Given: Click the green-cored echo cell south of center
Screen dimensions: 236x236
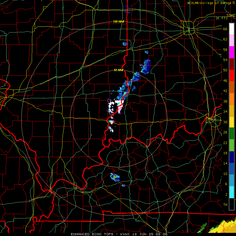Looking at the screenshot, I should pyautogui.click(x=115, y=177).
